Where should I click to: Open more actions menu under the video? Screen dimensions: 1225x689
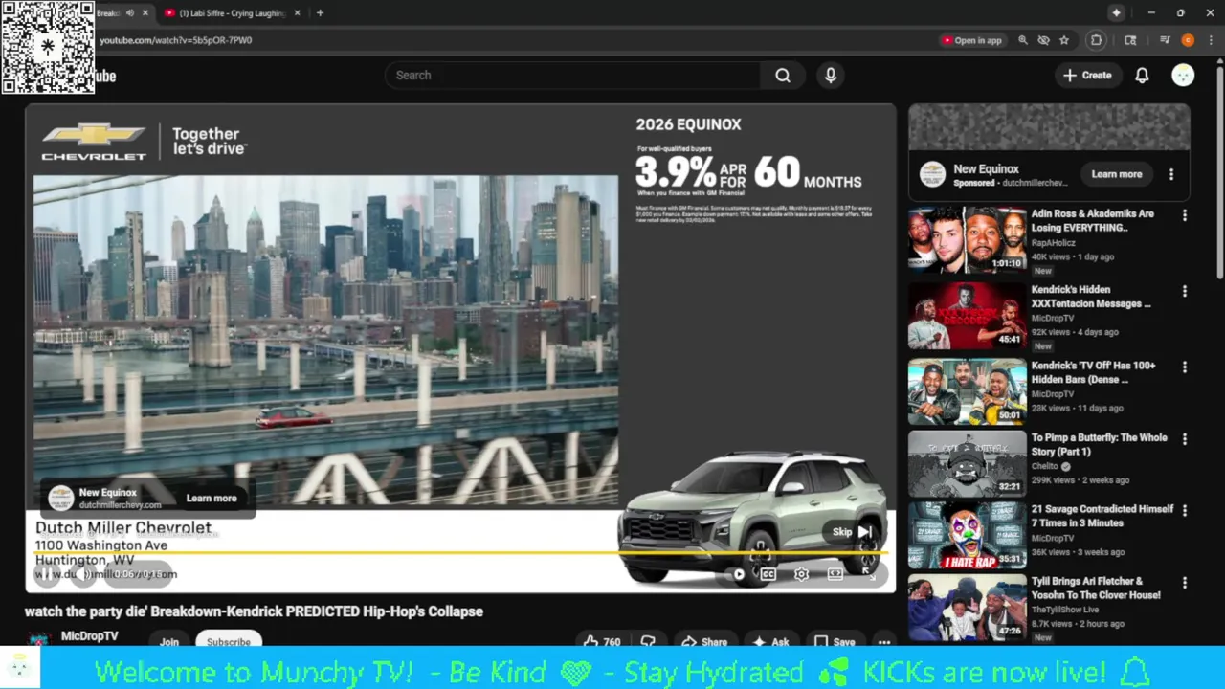coord(884,642)
